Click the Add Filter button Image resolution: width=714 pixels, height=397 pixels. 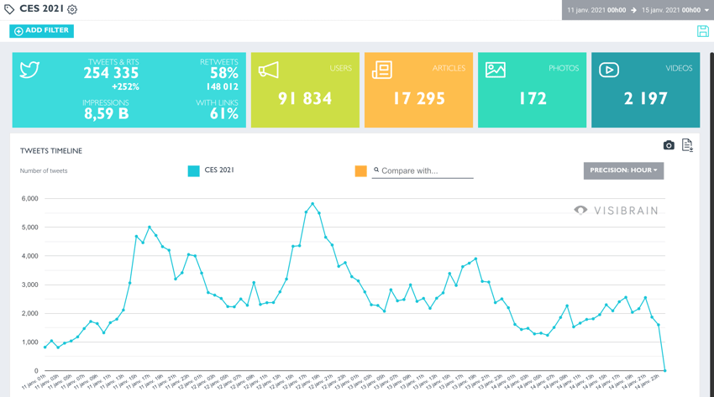click(x=42, y=31)
